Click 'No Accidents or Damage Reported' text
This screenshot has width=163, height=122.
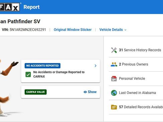click(59, 74)
